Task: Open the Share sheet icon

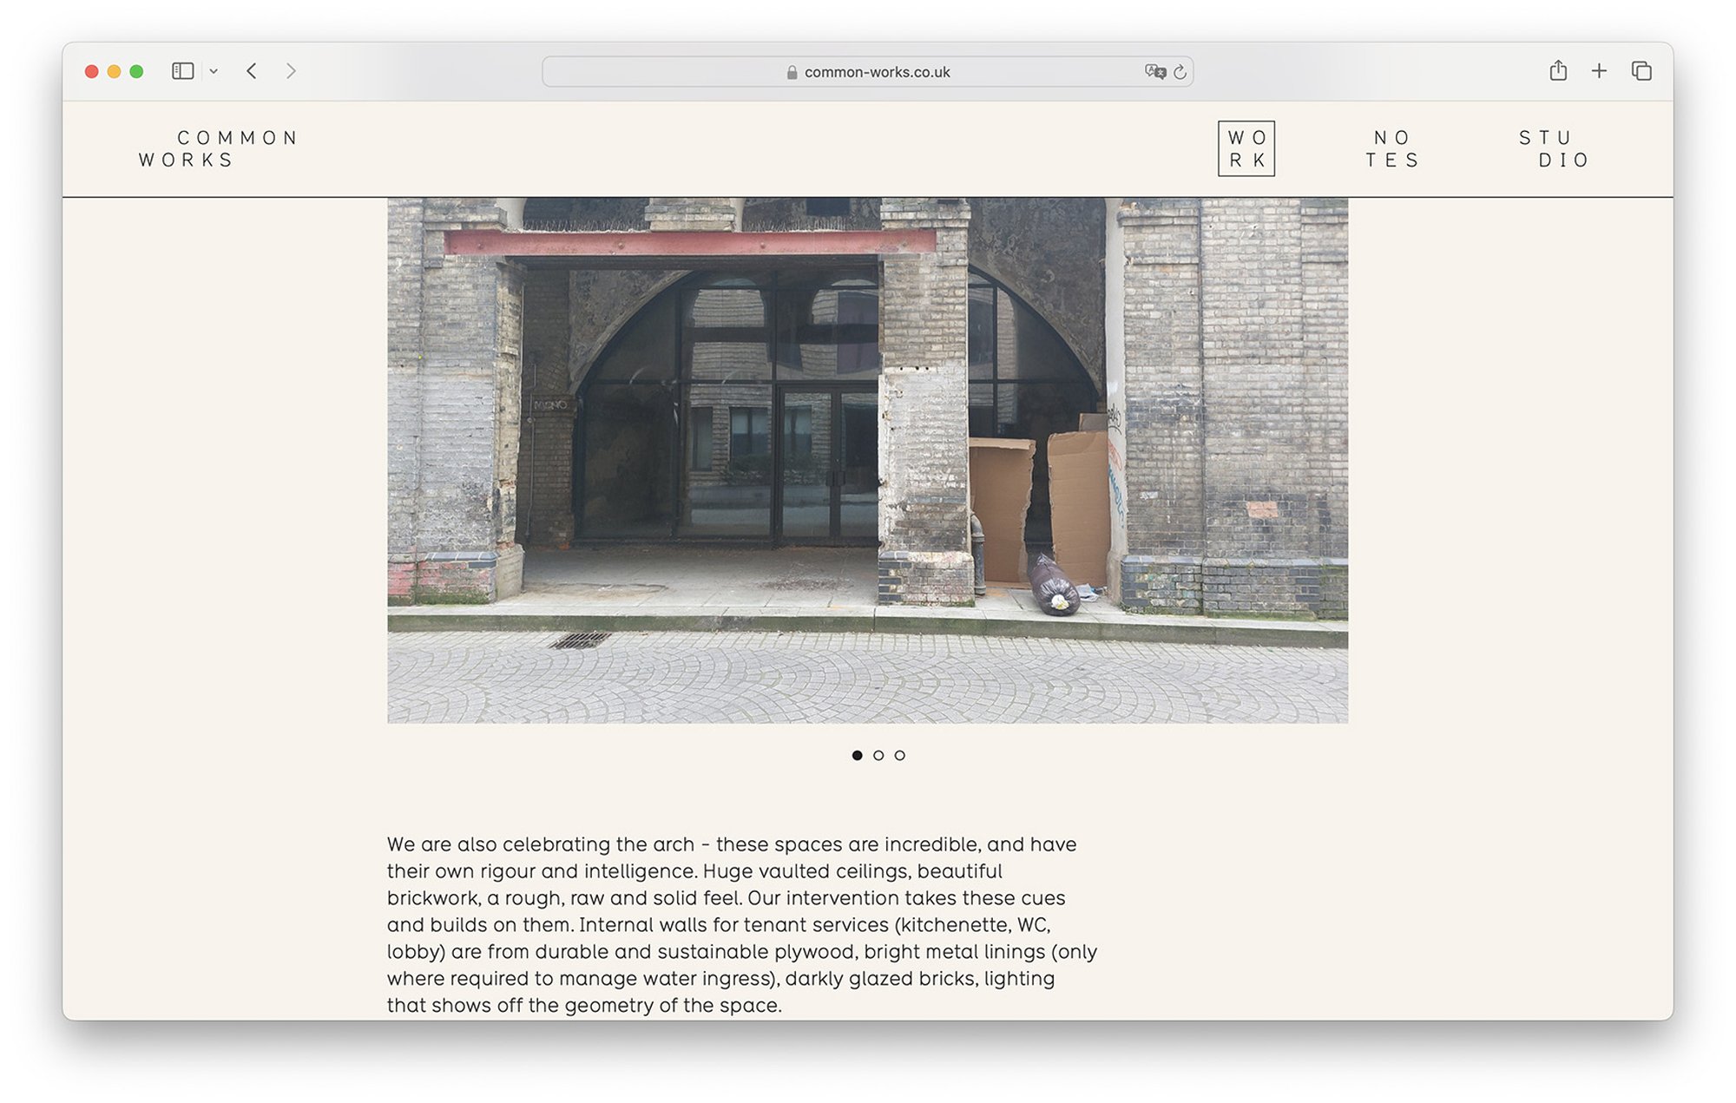Action: pos(1558,71)
